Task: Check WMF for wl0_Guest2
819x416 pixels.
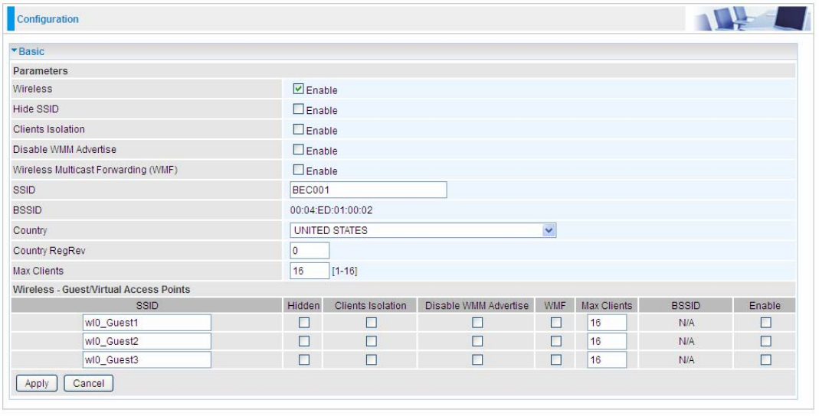Action: (x=556, y=341)
